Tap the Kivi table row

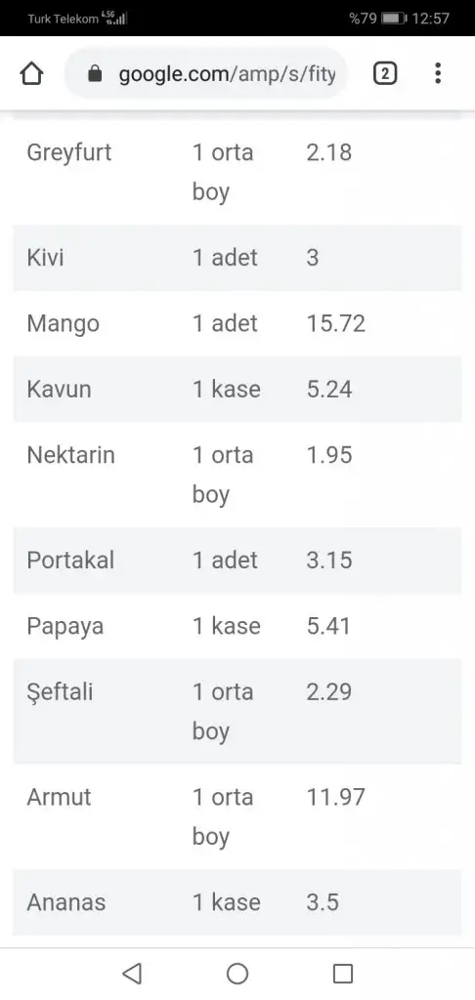[x=237, y=258]
